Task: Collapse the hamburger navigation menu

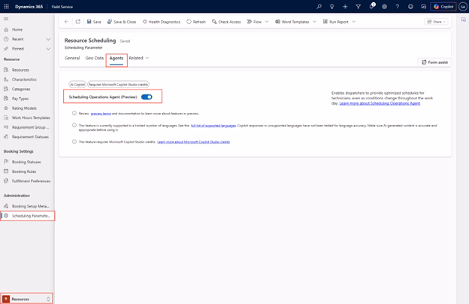Action: 6,19
